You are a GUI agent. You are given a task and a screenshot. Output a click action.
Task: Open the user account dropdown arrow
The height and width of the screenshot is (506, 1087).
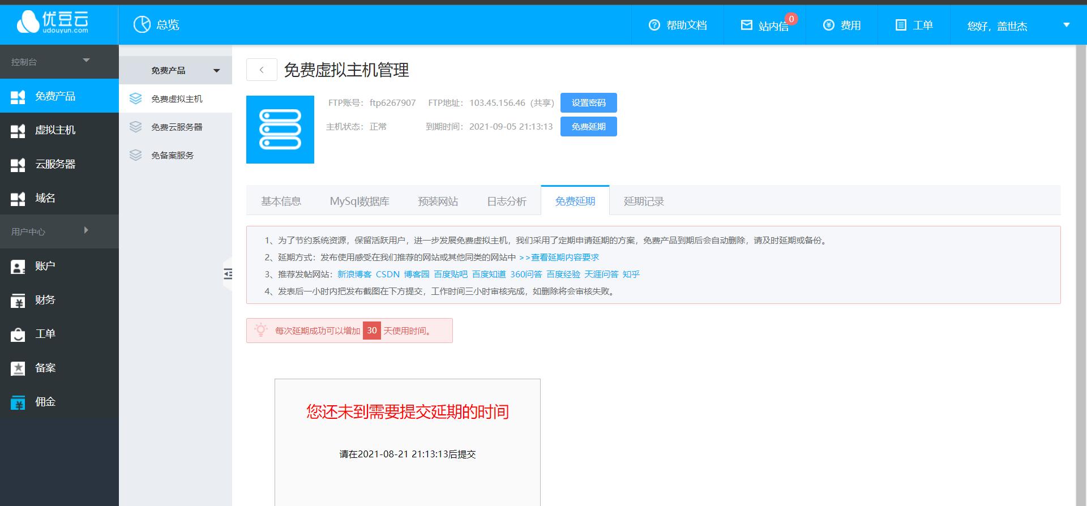click(1067, 25)
